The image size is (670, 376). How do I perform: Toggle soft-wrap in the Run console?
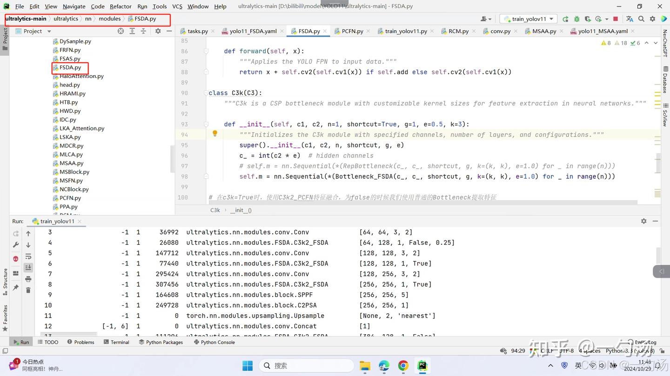point(28,257)
